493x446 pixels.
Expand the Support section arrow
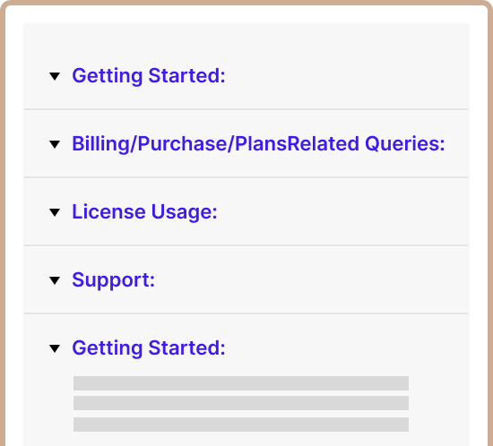click(x=55, y=280)
